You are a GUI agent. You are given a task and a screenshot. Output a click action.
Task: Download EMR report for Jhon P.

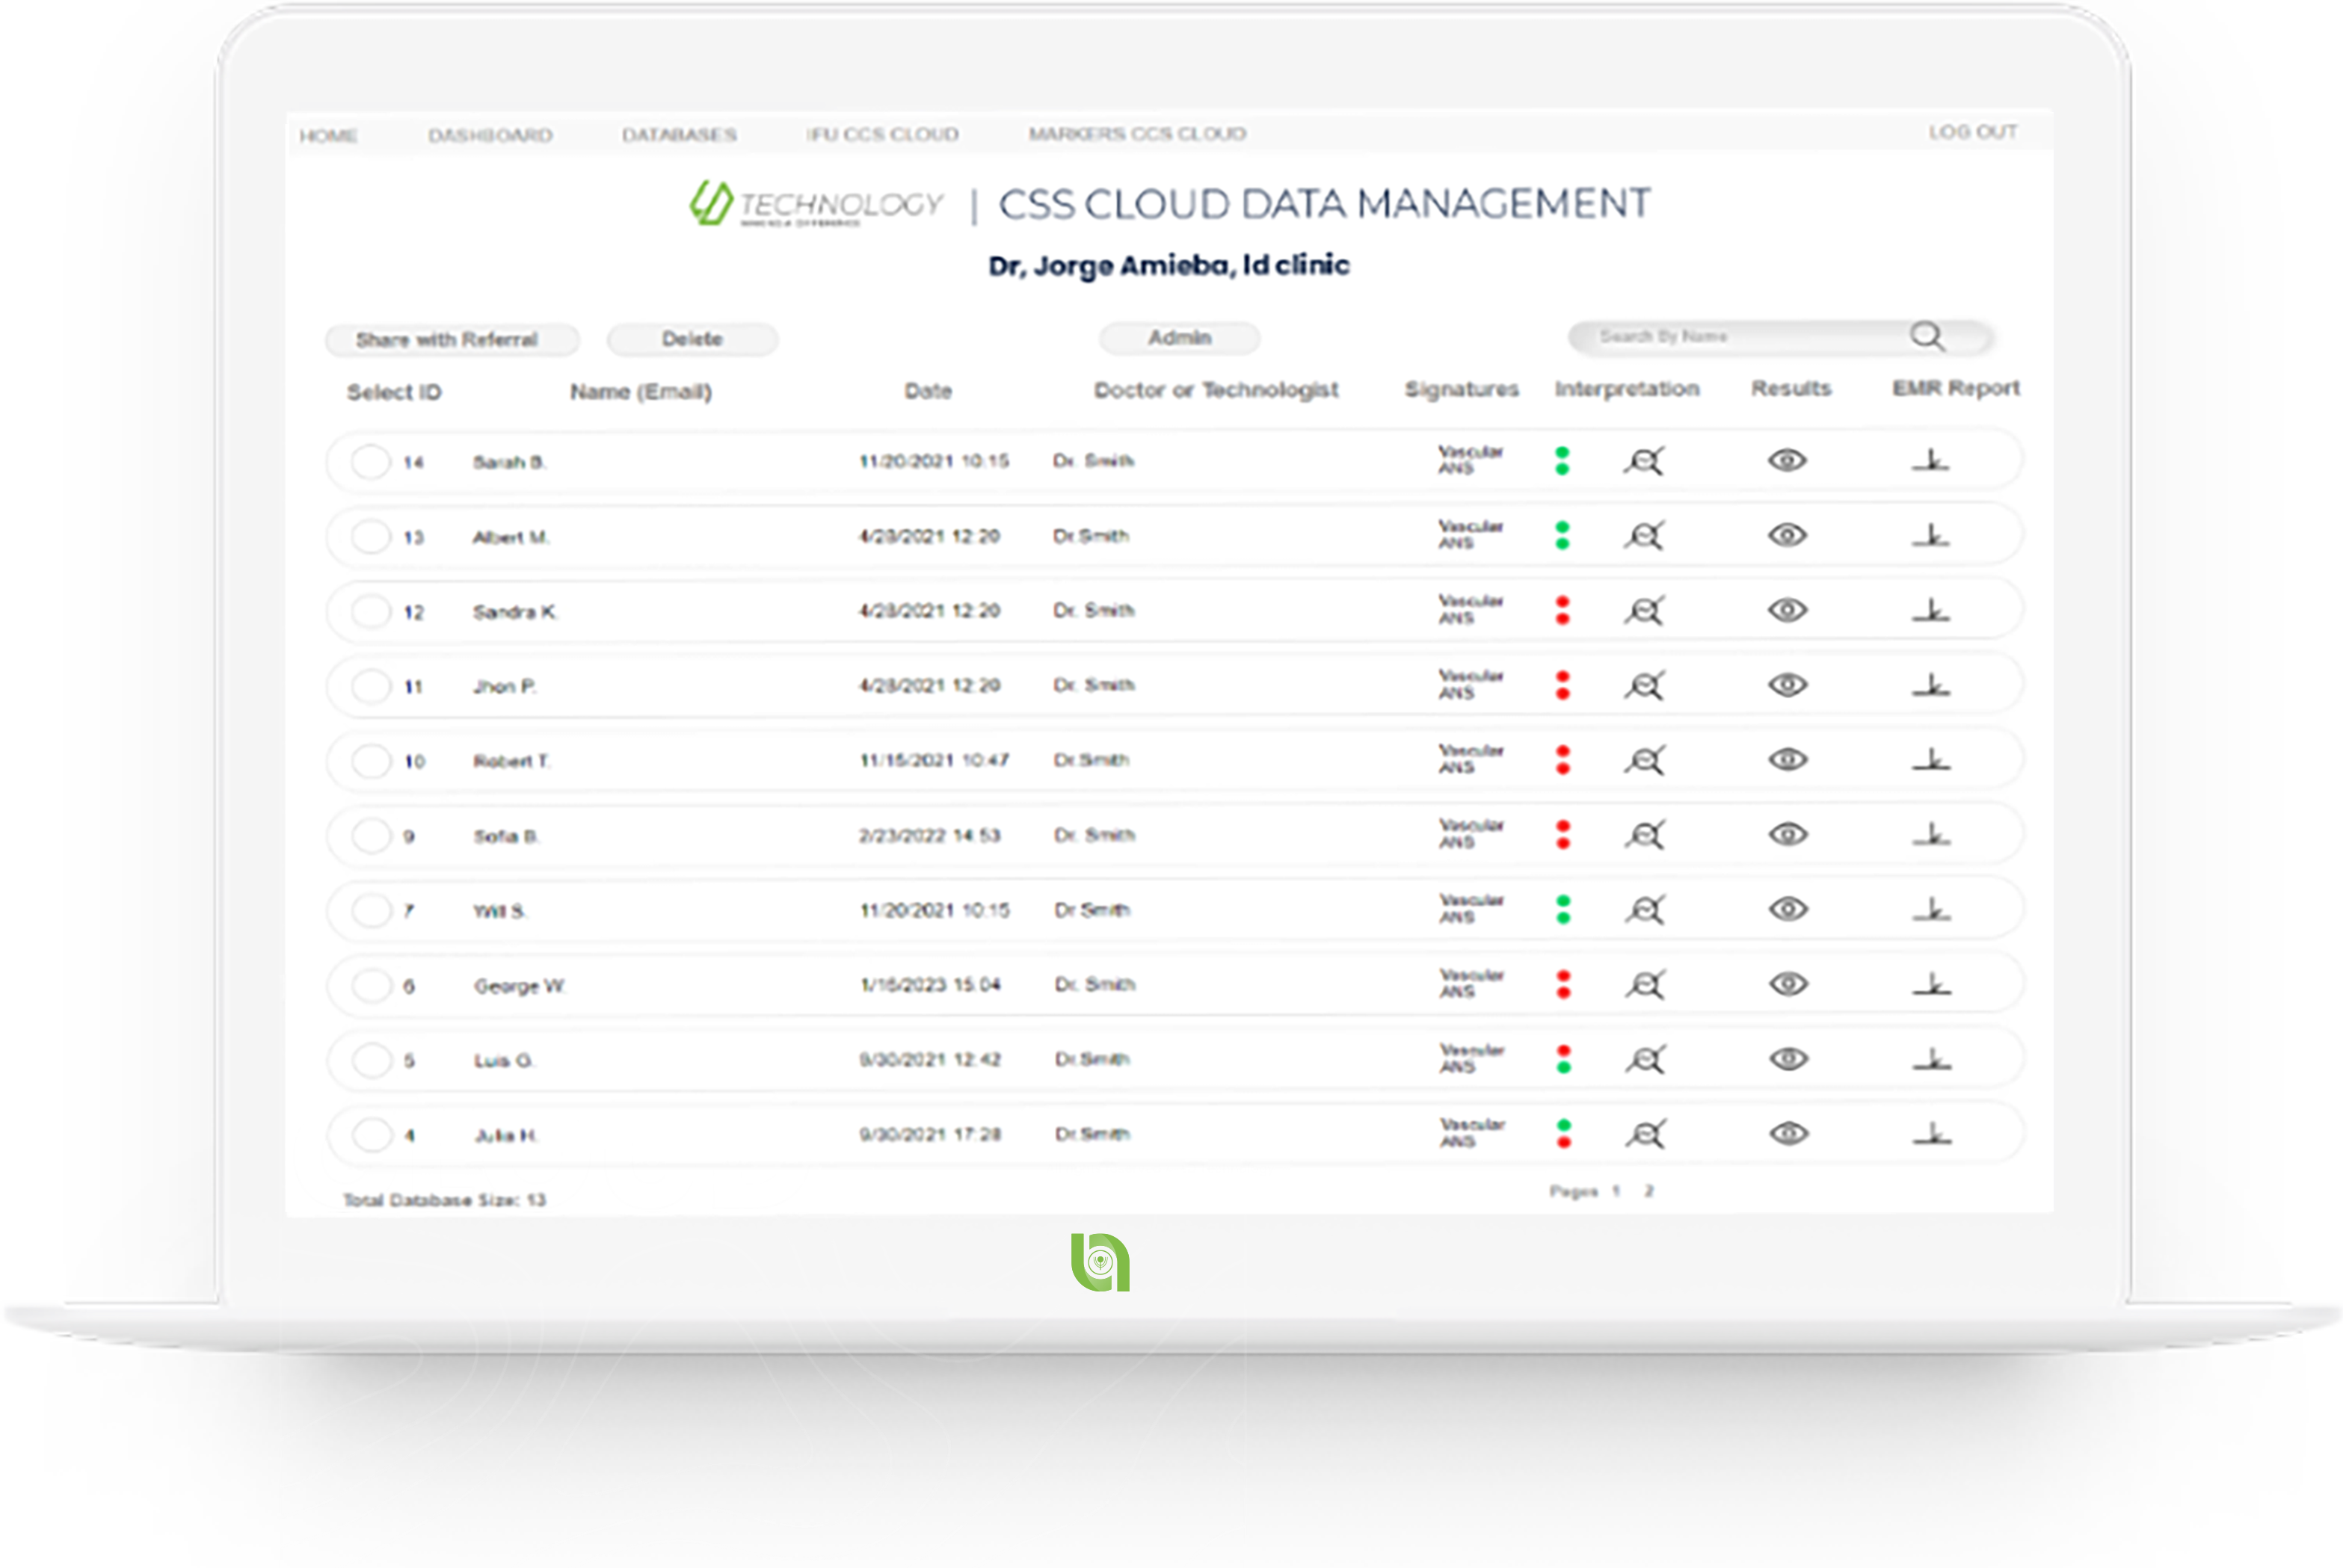click(x=1931, y=685)
